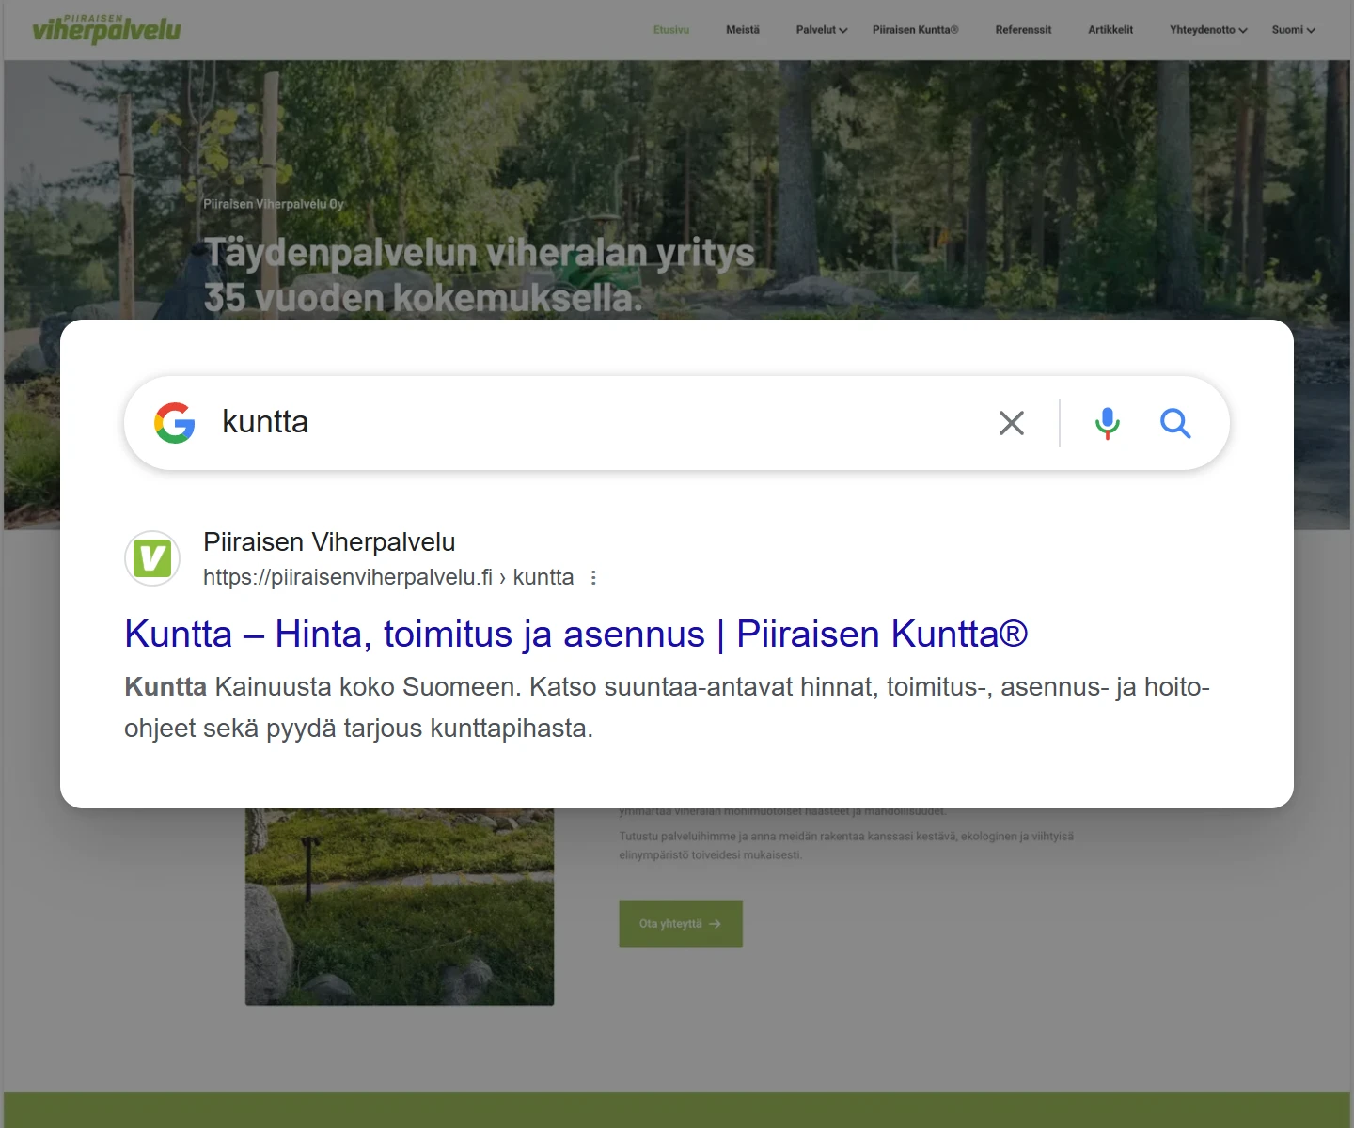
Task: Open the Piiraisen Kuntta® menu item
Action: point(916,30)
